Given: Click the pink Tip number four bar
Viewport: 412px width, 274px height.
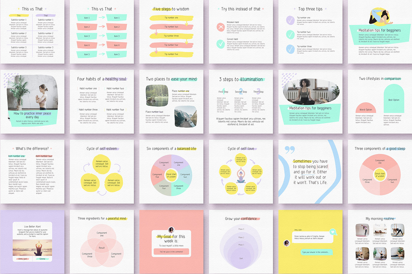Looking at the screenshot, I should coord(171,45).
